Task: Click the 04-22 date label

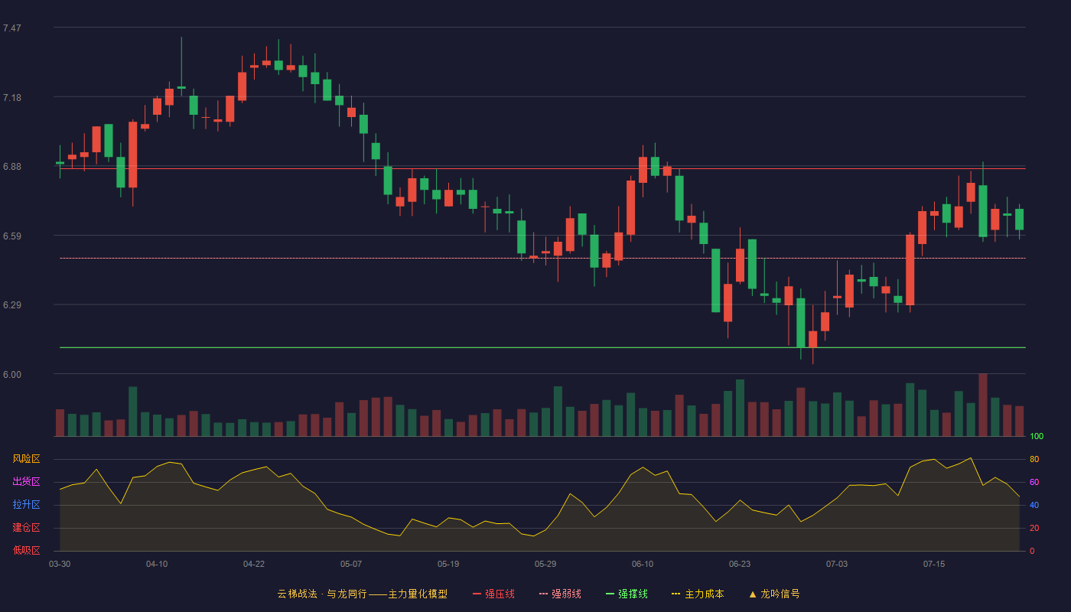Action: click(254, 564)
